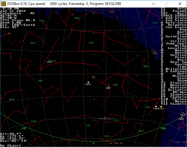
Task: Toggle Con Lines in the command list
Action: click(x=174, y=27)
